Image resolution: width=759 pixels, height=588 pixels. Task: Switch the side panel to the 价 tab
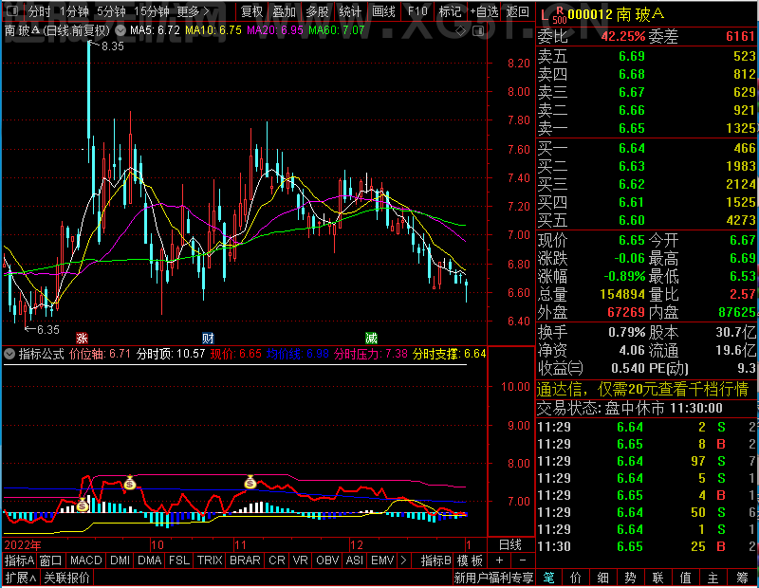pyautogui.click(x=576, y=578)
